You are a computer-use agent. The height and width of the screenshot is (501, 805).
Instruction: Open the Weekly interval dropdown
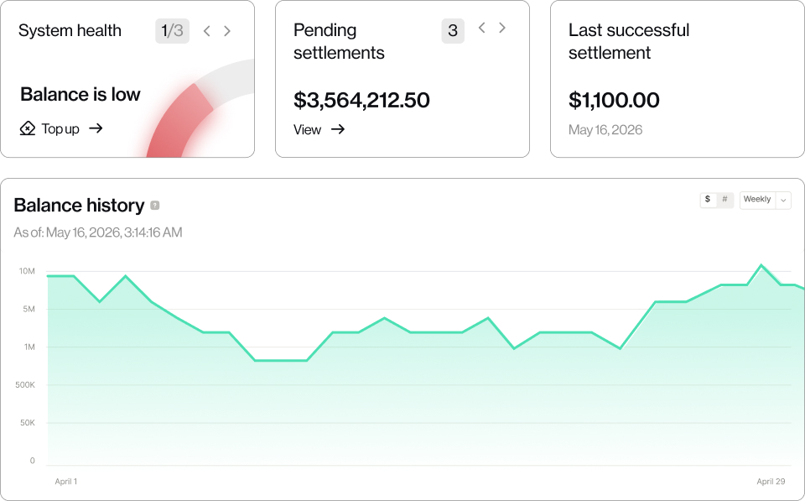pyautogui.click(x=766, y=200)
